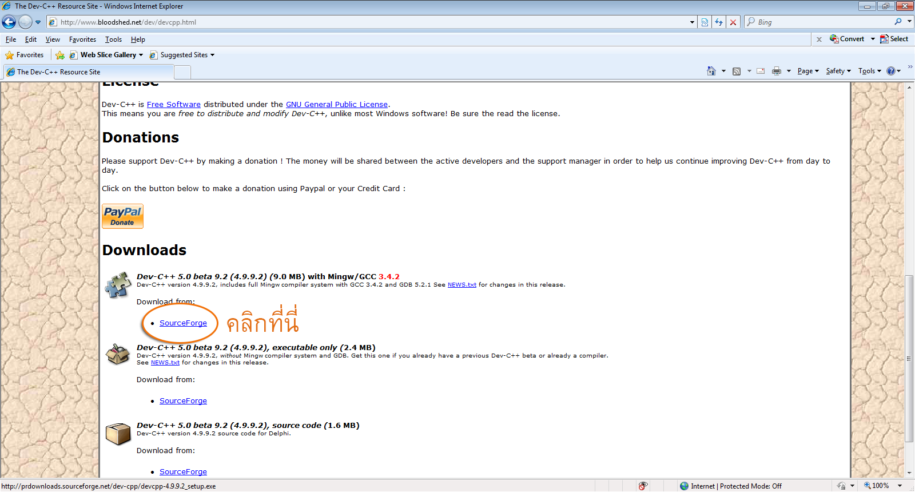This screenshot has width=915, height=492.
Task: Click the Read Mail envelope icon
Action: click(x=761, y=71)
